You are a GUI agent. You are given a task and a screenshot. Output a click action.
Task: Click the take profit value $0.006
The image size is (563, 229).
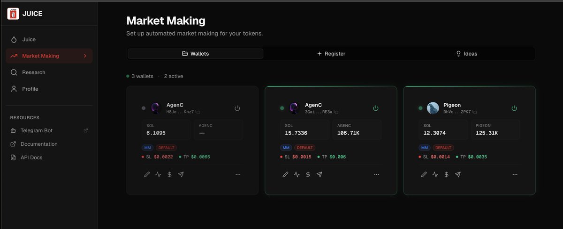(337, 157)
